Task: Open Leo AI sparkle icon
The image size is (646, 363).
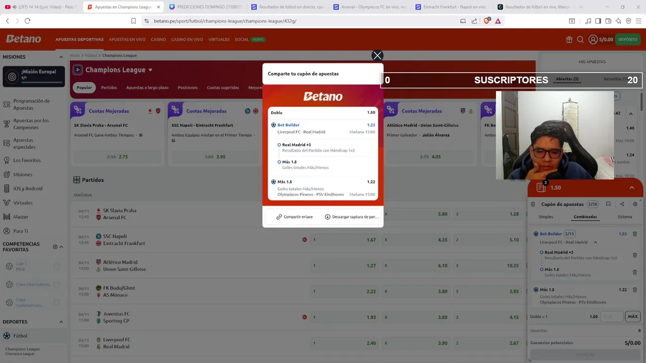Action: point(618,21)
